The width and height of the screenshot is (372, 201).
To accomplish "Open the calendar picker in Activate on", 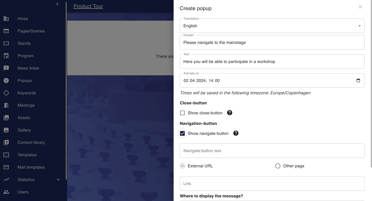I will [358, 81].
